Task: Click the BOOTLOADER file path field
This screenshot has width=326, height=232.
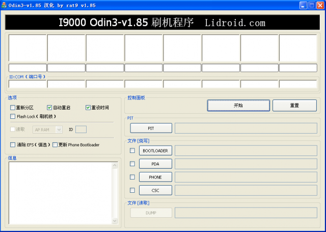Action: coord(246,150)
